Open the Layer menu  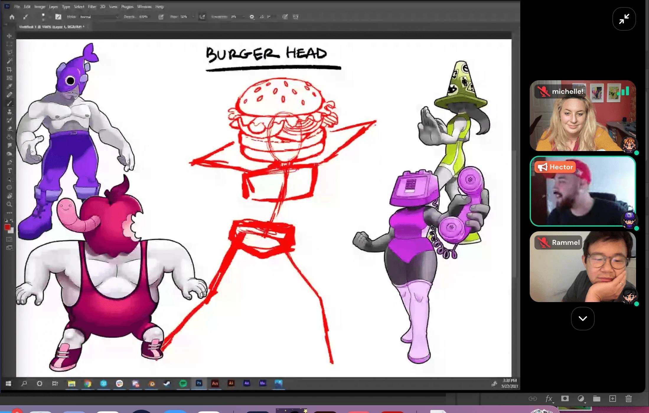[53, 6]
